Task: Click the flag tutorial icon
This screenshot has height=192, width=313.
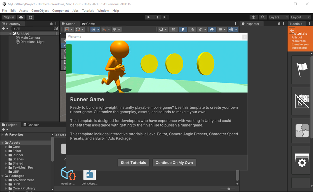Action: click(302, 70)
